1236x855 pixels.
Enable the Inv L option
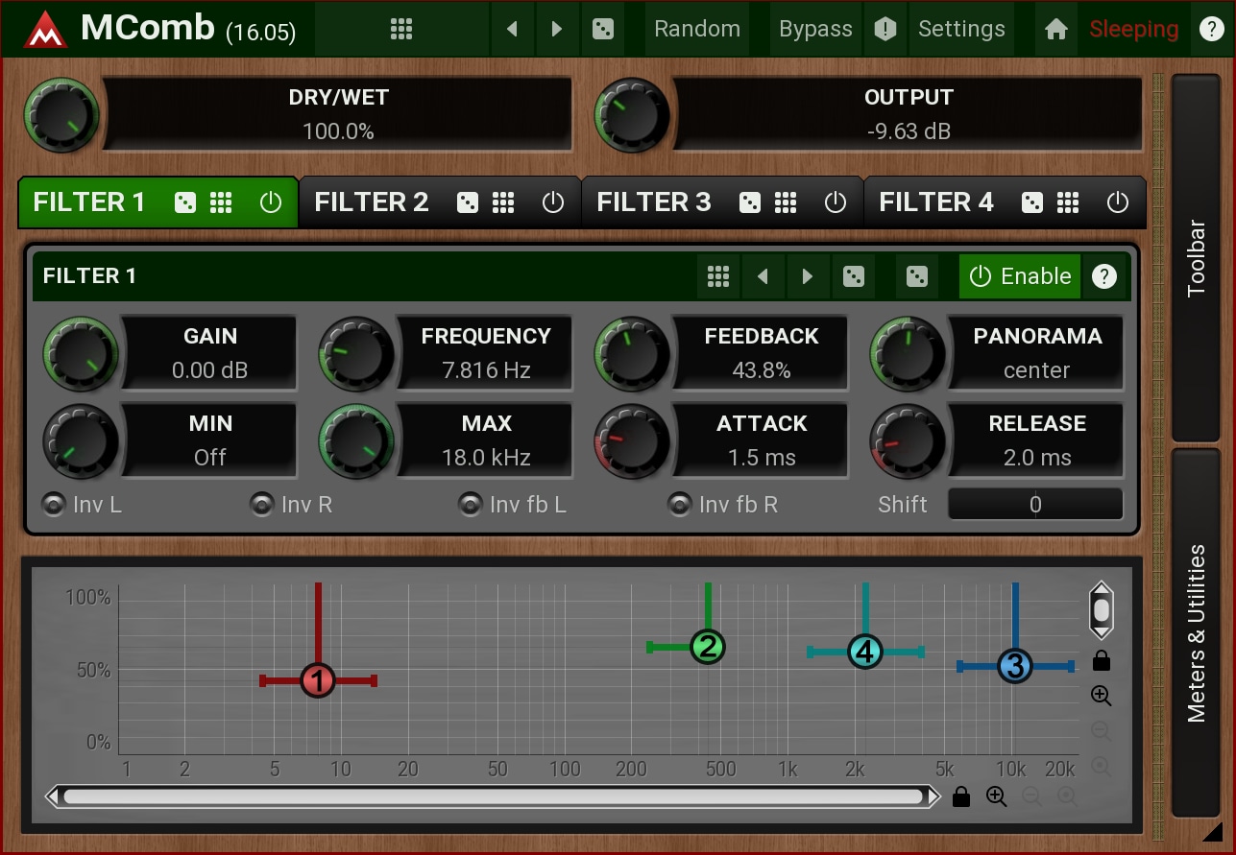[x=83, y=505]
